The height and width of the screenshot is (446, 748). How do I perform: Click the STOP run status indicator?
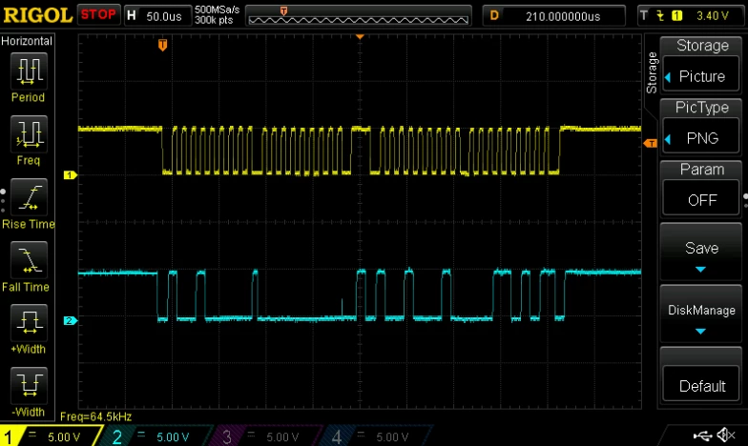(99, 15)
